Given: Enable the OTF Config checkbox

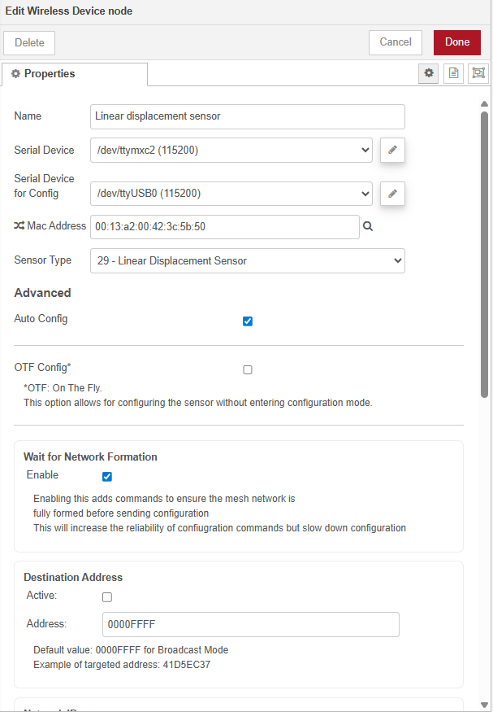Looking at the screenshot, I should [248, 369].
